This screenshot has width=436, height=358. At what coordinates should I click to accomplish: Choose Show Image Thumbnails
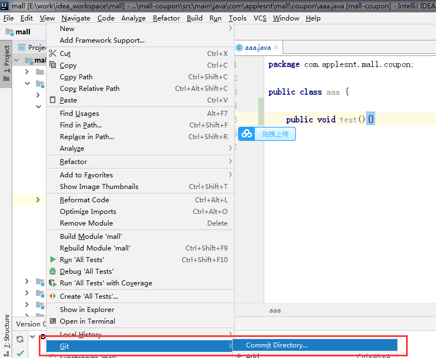(140, 187)
